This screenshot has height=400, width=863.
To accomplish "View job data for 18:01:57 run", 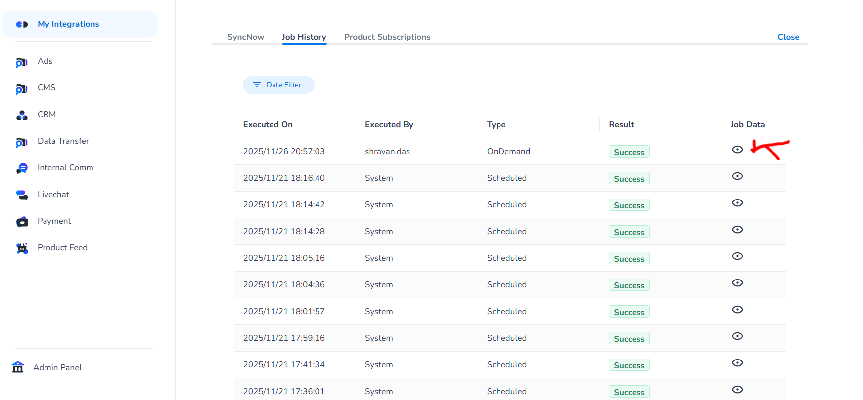I will (737, 310).
